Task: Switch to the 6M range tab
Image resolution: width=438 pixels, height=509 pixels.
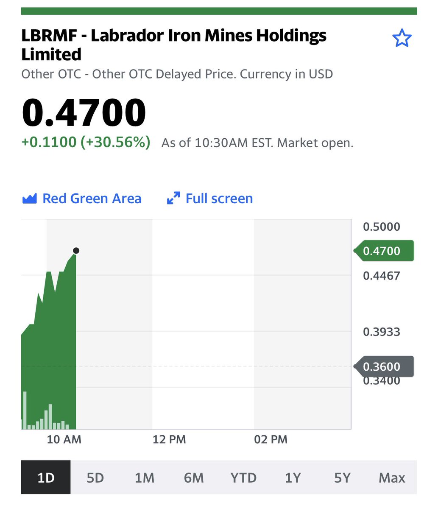Action: pyautogui.click(x=194, y=478)
